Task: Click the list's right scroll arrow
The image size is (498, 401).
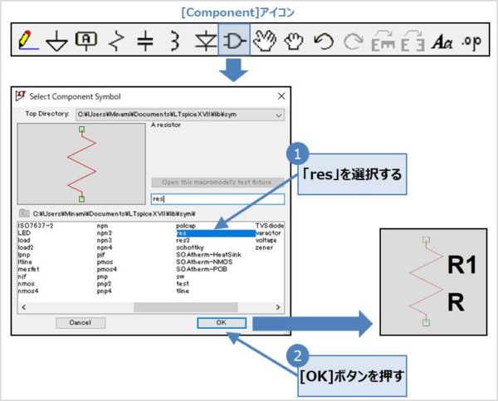Action: point(278,307)
